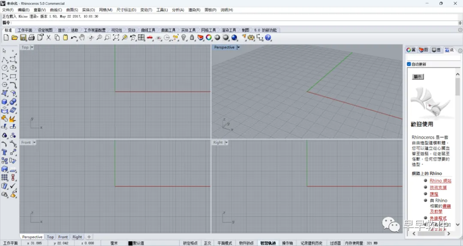Click the lock objects icon
Viewport: 463px width, 246px height.
pyautogui.click(x=192, y=38)
